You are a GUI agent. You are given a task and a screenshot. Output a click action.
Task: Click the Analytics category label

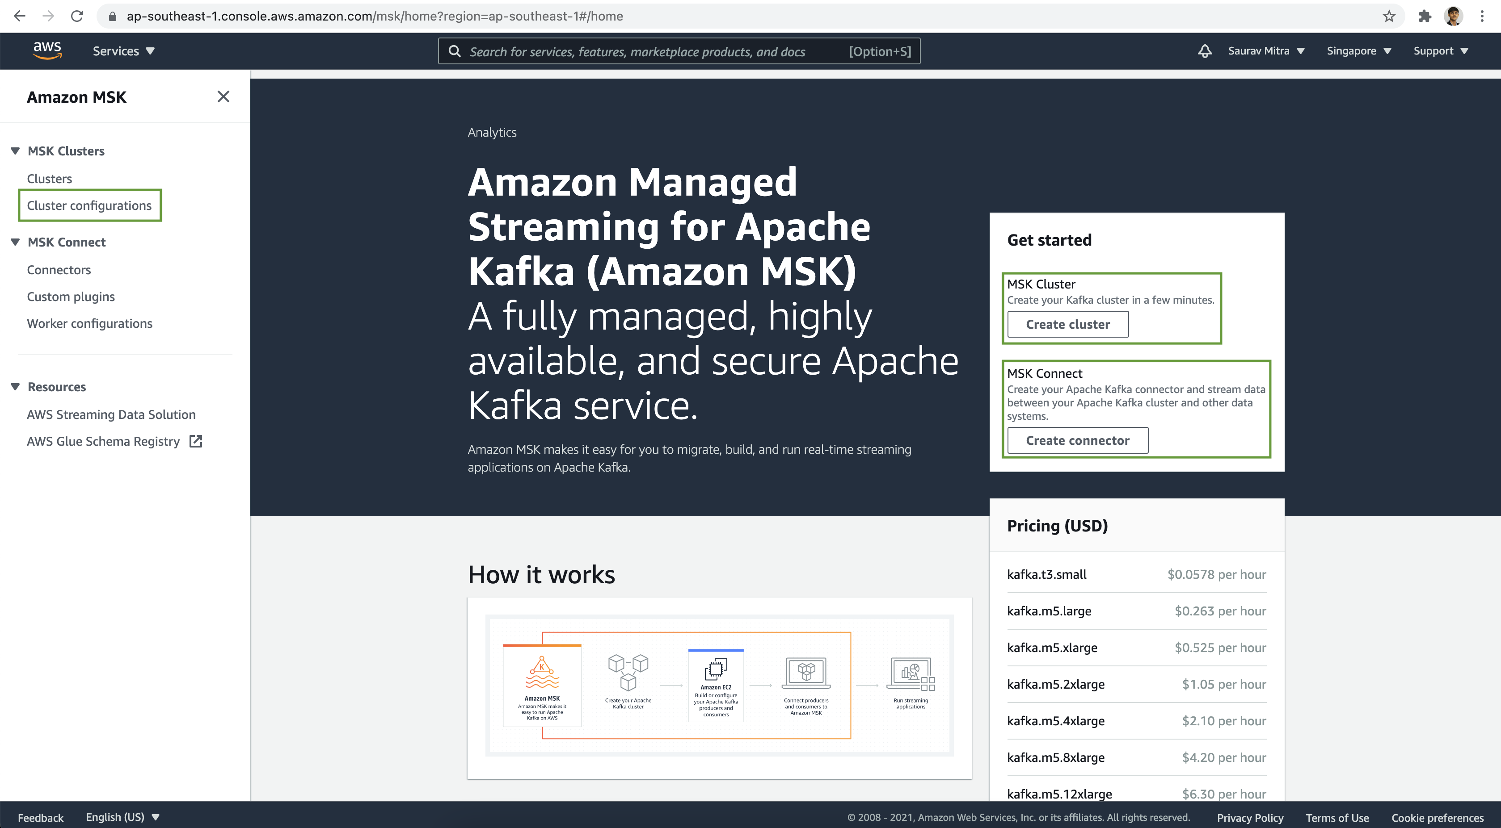(x=492, y=132)
